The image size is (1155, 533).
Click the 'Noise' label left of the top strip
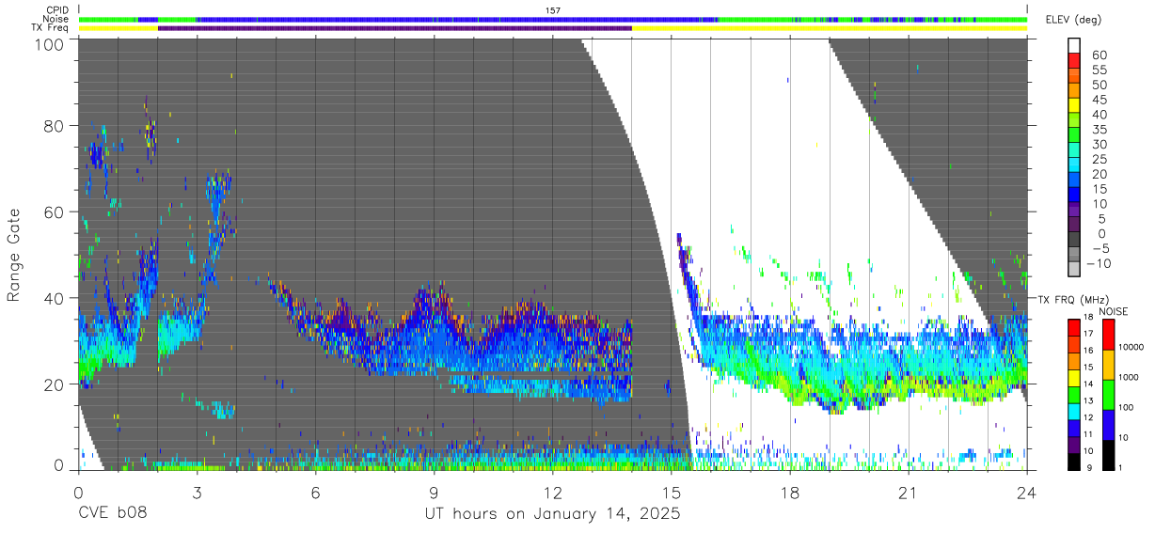(x=55, y=19)
